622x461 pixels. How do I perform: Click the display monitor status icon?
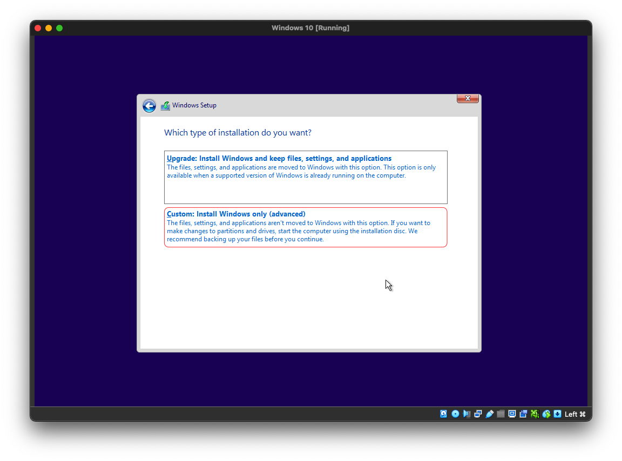(512, 414)
